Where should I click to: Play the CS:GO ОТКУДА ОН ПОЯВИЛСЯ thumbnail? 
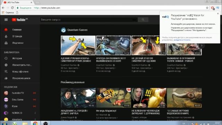pos(113,45)
